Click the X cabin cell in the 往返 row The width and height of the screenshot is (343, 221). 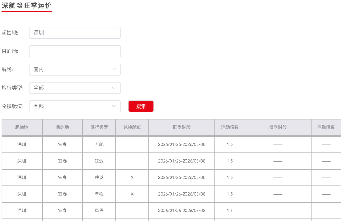tap(132, 177)
